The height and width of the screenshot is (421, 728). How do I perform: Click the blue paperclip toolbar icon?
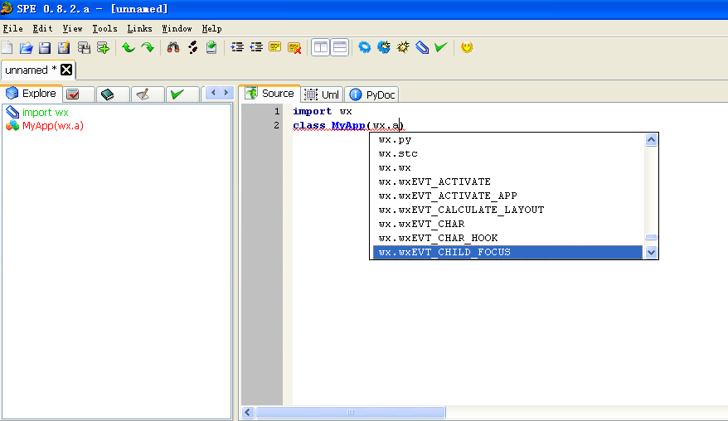[x=422, y=47]
